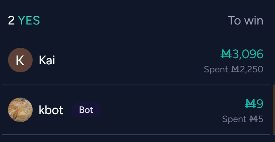Open Kai's brown K avatar
The image size is (275, 142).
(20, 60)
